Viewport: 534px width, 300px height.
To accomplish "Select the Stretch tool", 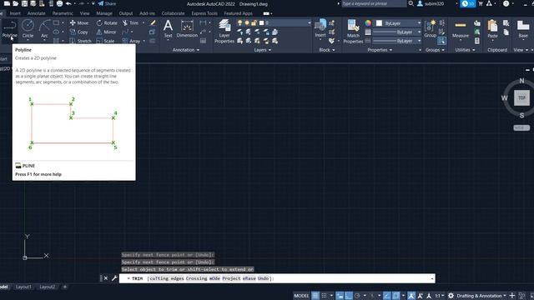I will pos(80,41).
